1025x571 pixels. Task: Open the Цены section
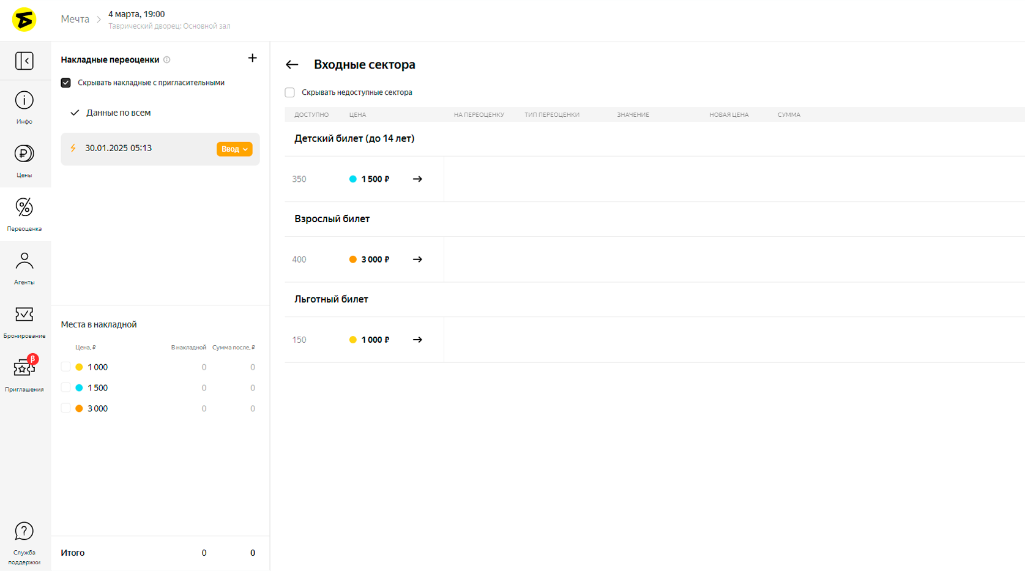click(x=24, y=160)
